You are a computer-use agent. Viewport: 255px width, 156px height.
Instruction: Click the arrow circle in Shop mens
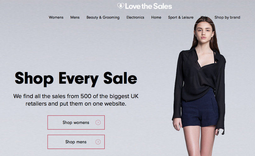pyautogui.click(x=98, y=142)
